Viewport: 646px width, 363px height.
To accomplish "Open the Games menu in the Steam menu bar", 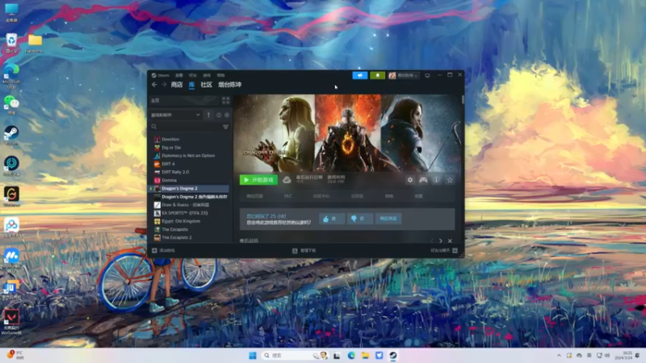I will pyautogui.click(x=207, y=75).
